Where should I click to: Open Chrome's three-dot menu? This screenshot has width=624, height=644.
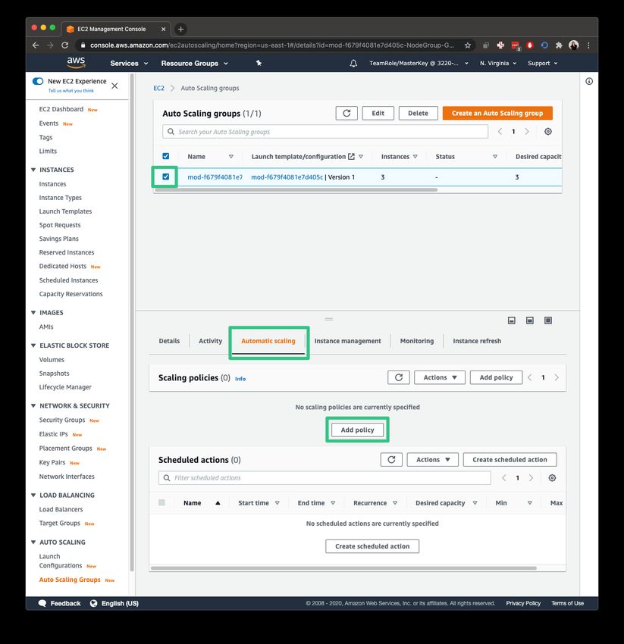588,45
